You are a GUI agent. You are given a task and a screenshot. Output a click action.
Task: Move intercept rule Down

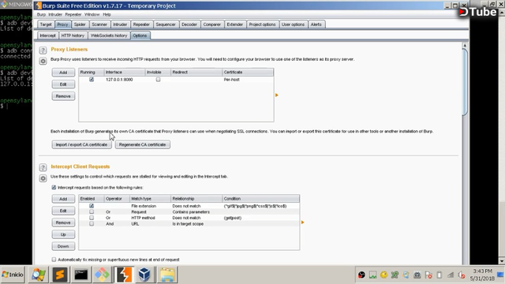click(63, 246)
